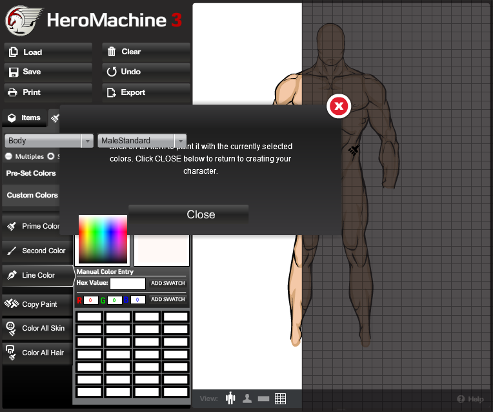Open the Body category dropdown
Screen dimensions: 493x412
[x=49, y=141]
